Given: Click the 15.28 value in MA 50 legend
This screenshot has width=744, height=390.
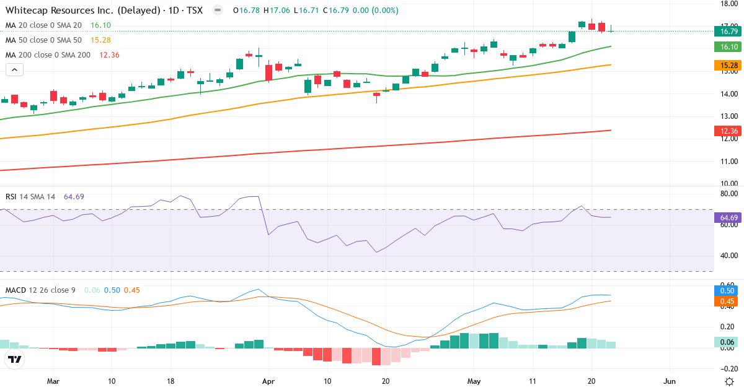Looking at the screenshot, I should (x=100, y=40).
